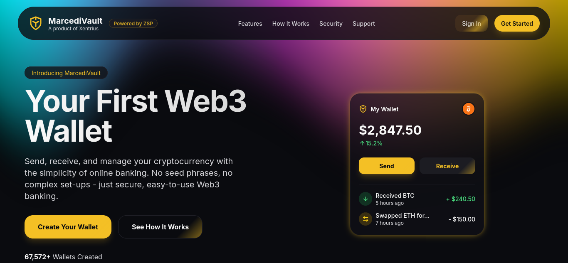Click the shield icon beside My Wallet
This screenshot has height=263, width=568.
point(363,109)
